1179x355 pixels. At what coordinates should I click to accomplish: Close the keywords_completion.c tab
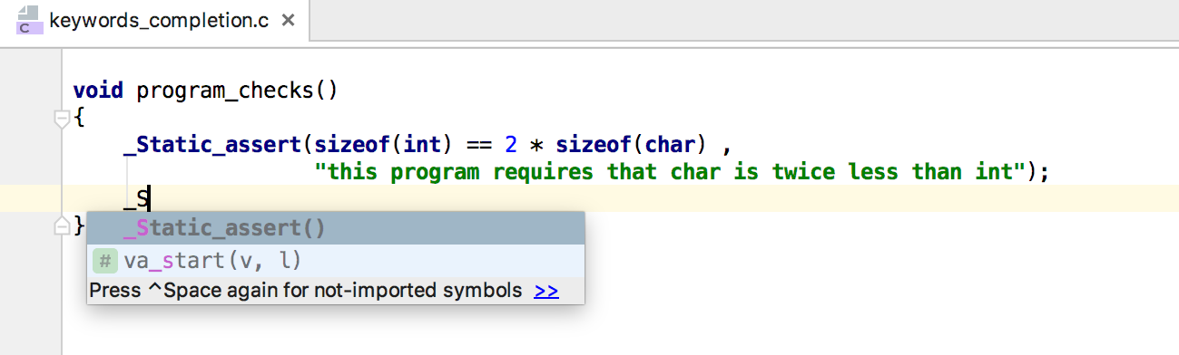tap(288, 20)
